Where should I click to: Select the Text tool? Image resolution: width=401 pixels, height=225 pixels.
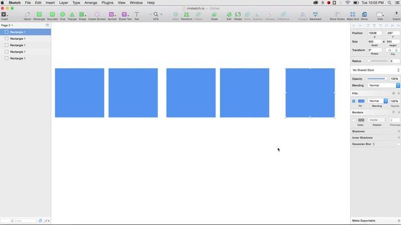[x=137, y=16]
